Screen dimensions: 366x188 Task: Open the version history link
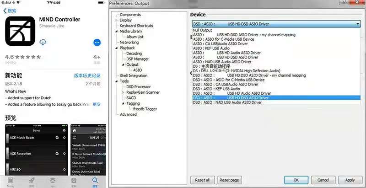click(x=87, y=75)
